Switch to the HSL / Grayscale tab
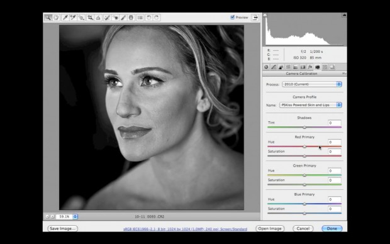Screen dimensions: 390x244 coord(288,67)
